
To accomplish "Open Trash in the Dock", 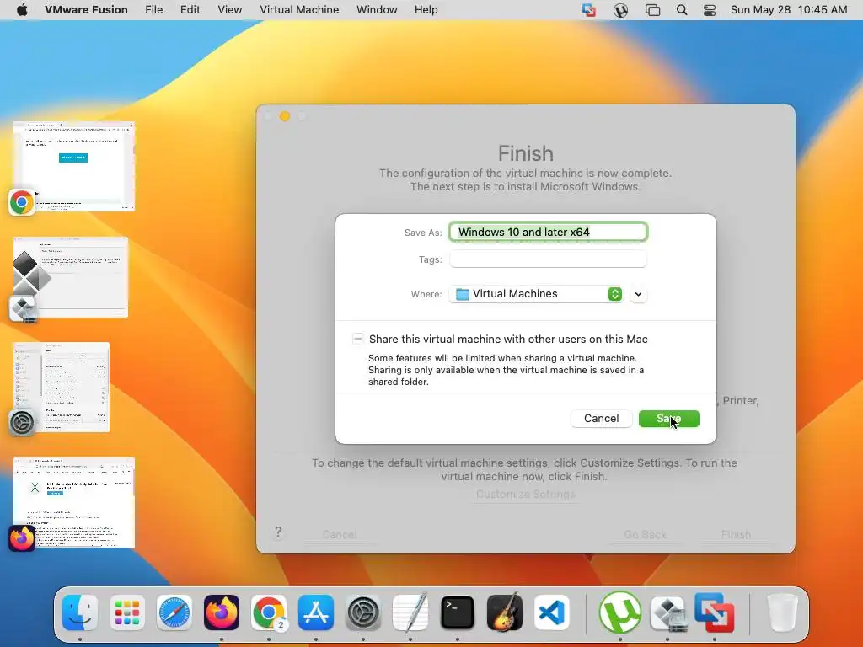I will tap(782, 612).
